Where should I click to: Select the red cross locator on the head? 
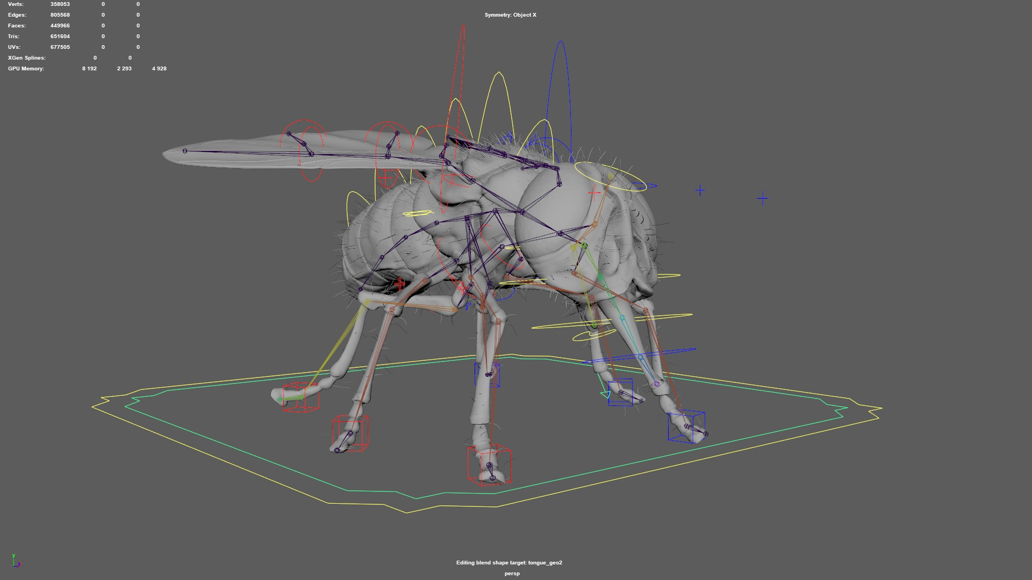tap(594, 193)
